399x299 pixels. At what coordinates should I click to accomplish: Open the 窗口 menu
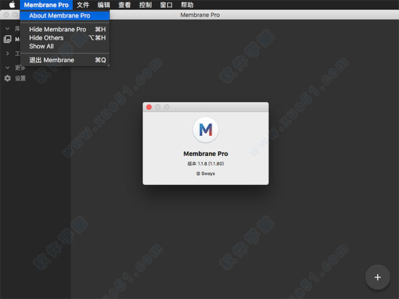pos(166,5)
